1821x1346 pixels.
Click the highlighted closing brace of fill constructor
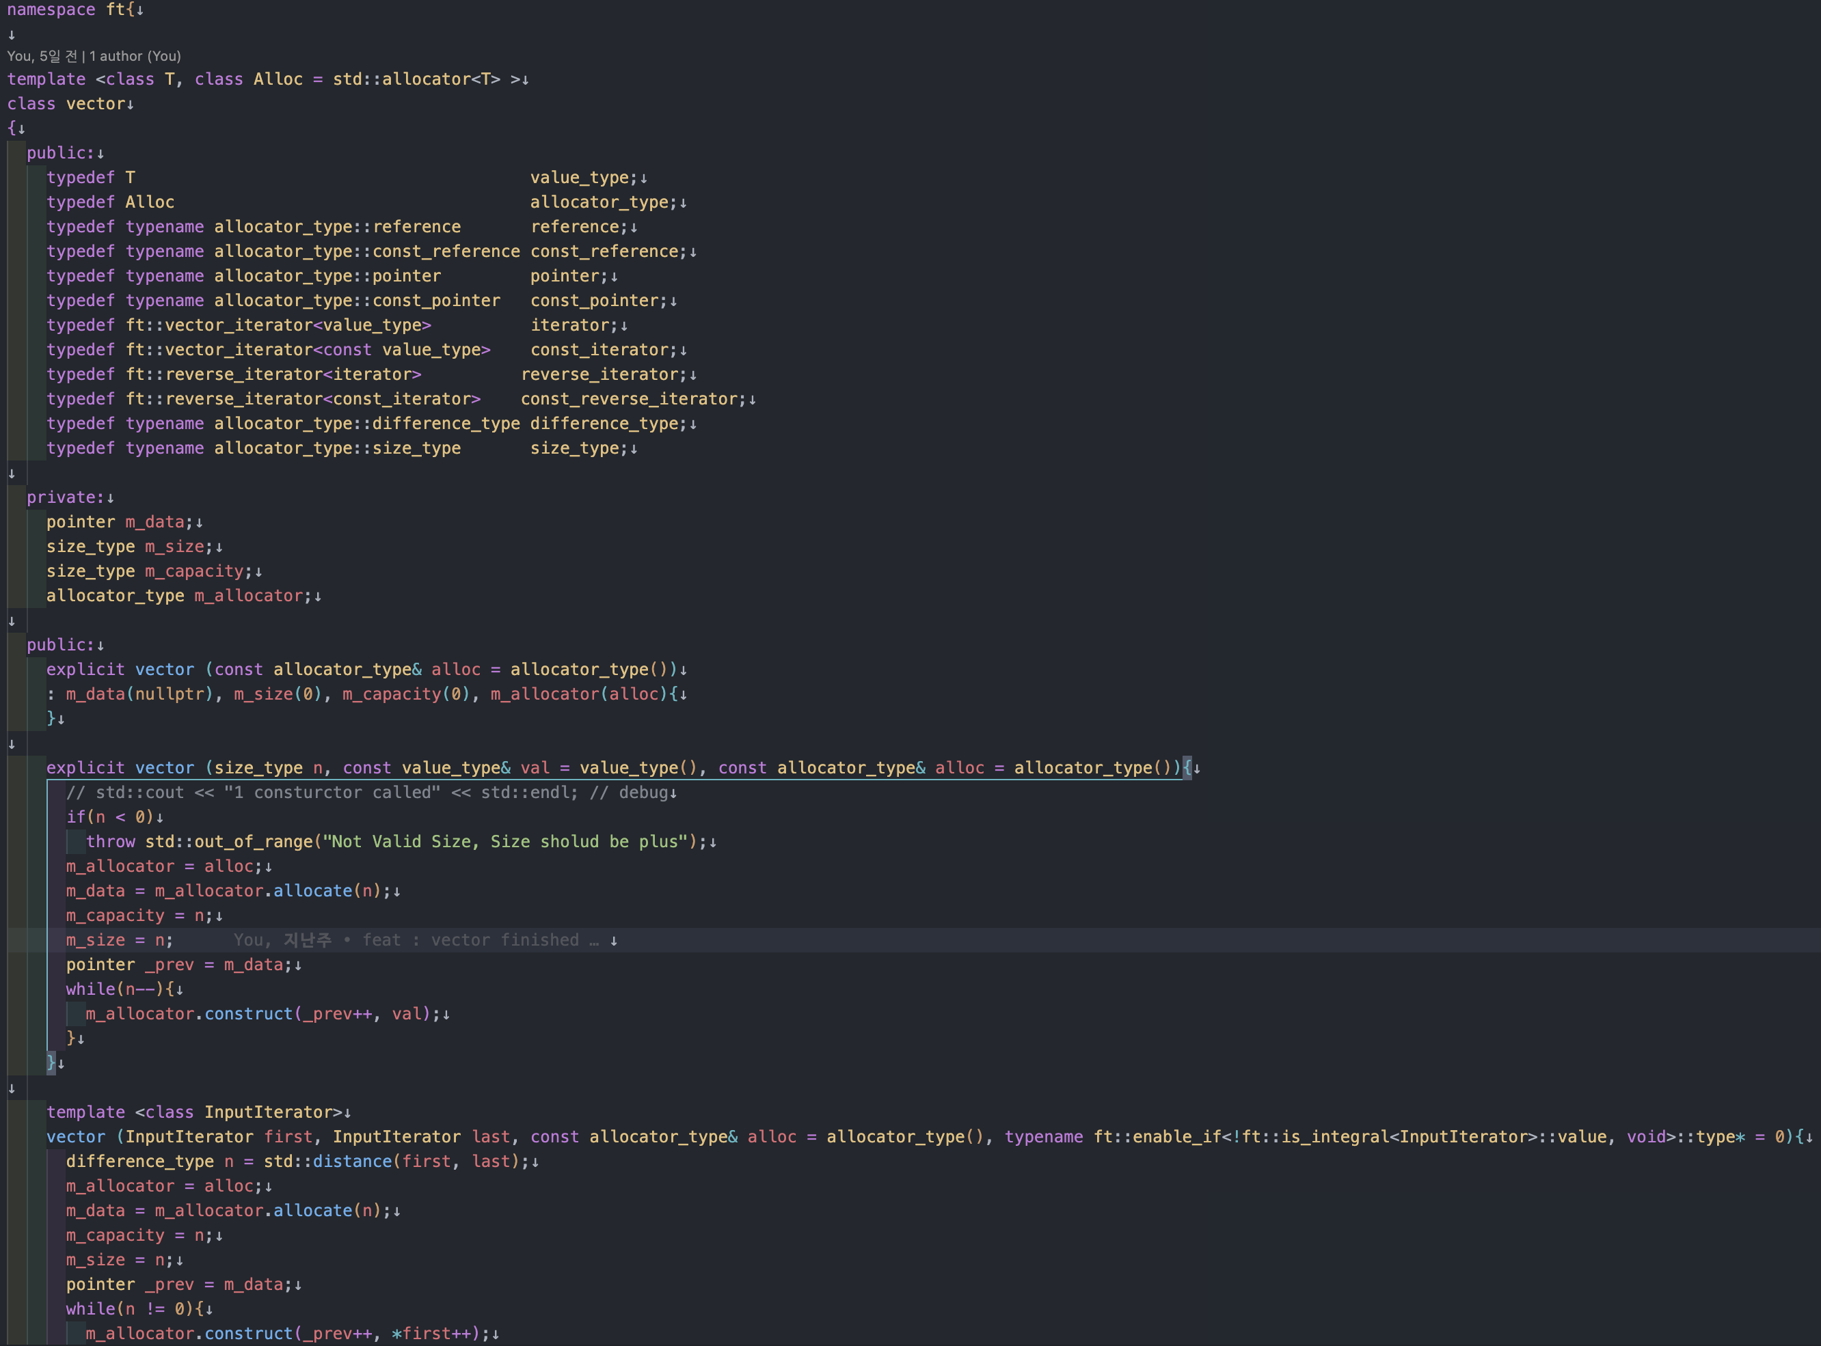[x=51, y=1062]
